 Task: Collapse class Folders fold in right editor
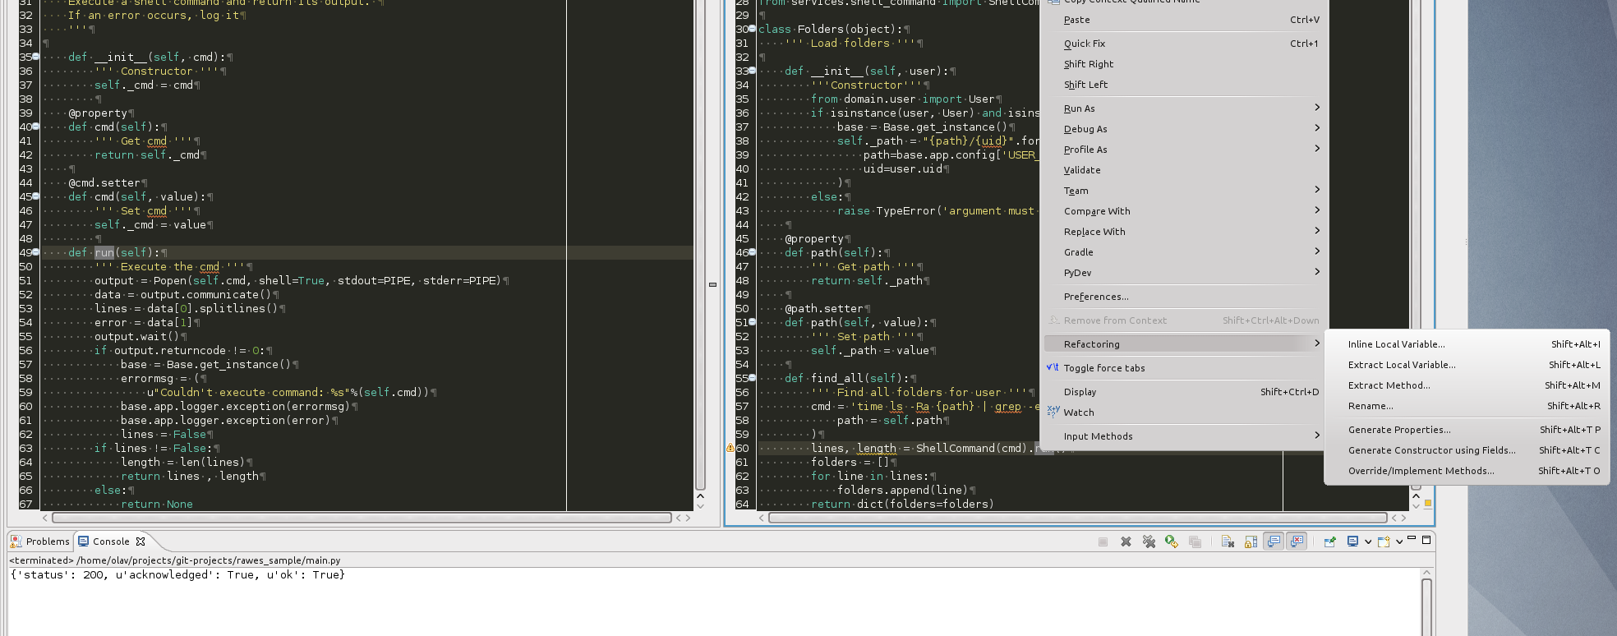(753, 29)
